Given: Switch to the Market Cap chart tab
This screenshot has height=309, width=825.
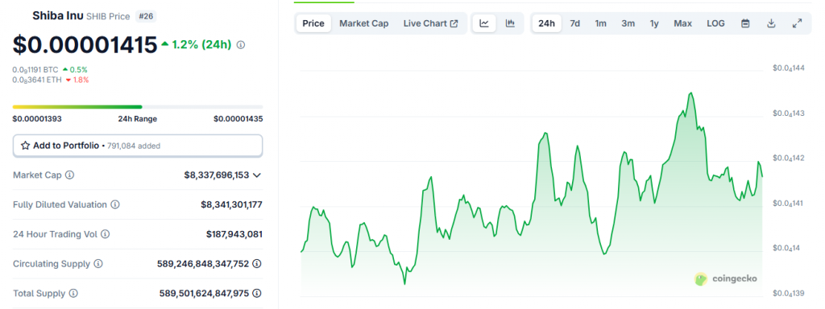Looking at the screenshot, I should pos(364,23).
